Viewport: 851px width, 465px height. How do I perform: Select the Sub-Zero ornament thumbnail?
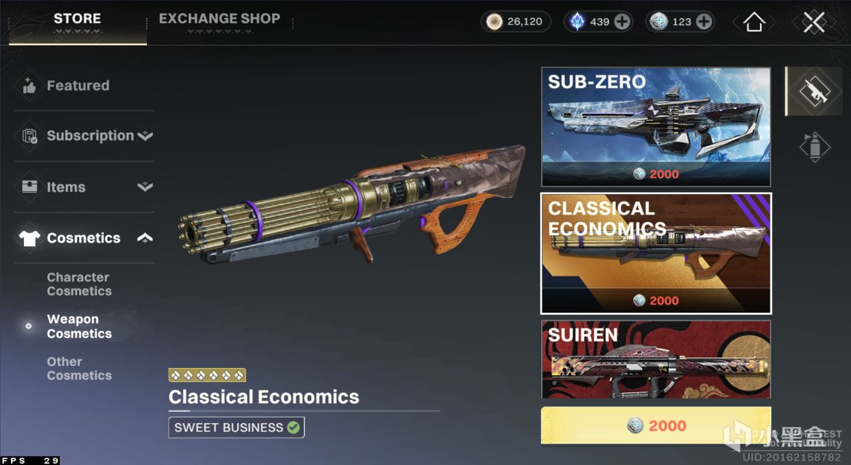point(656,127)
